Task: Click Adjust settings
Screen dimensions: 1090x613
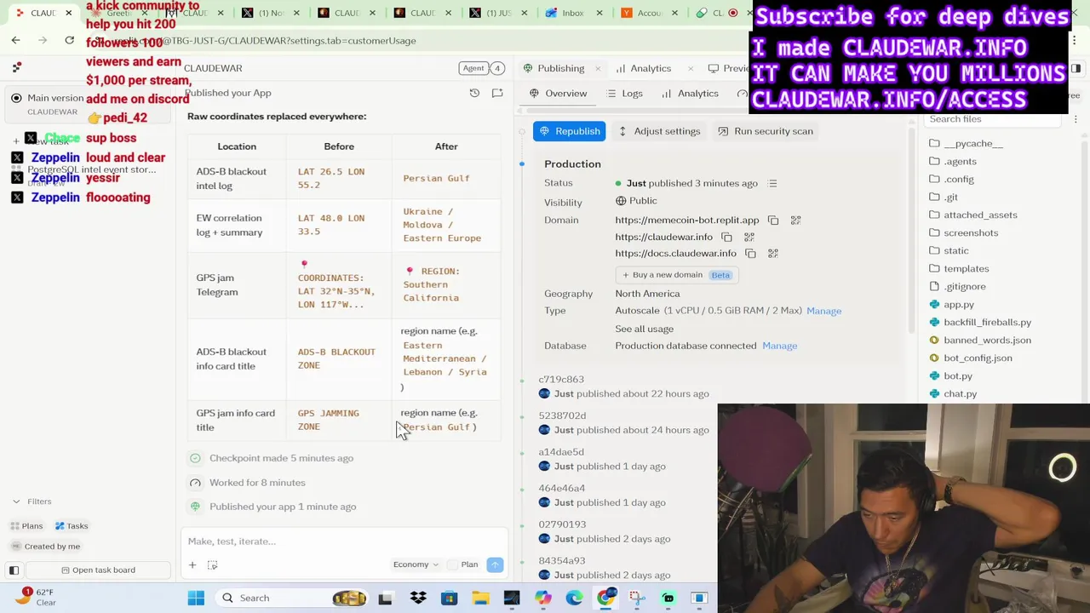Action: (659, 131)
